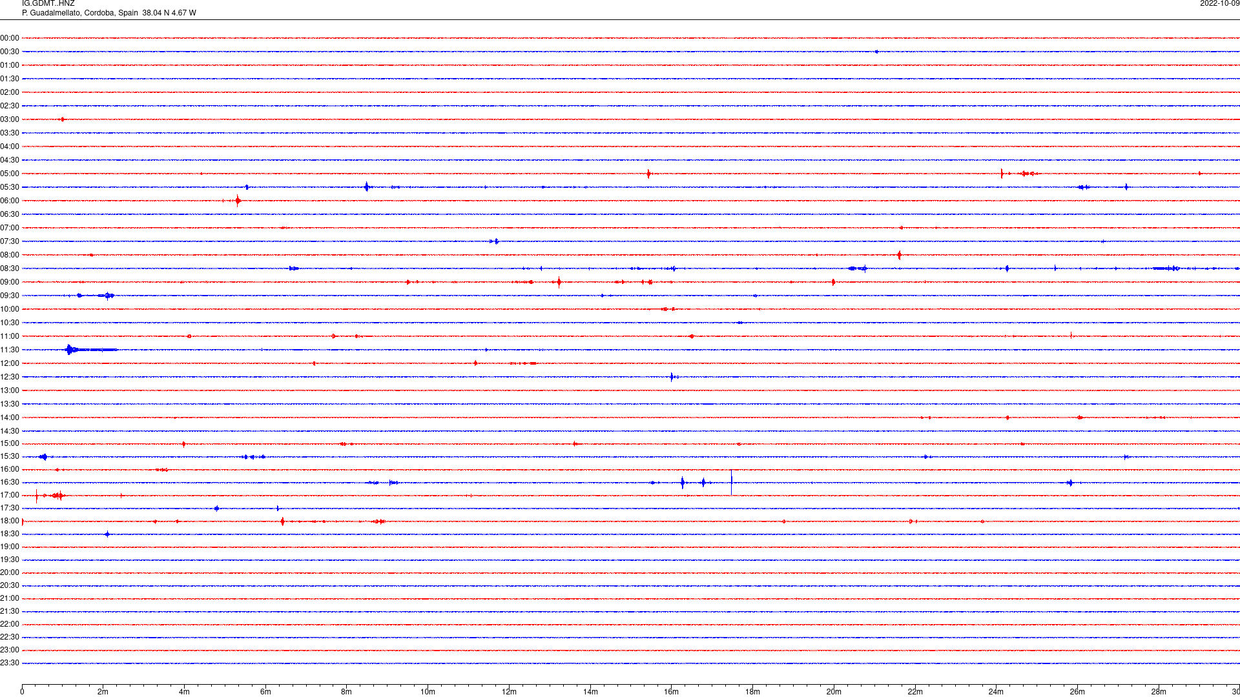Click the 12:30 time label
The width and height of the screenshot is (1240, 697).
click(10, 377)
